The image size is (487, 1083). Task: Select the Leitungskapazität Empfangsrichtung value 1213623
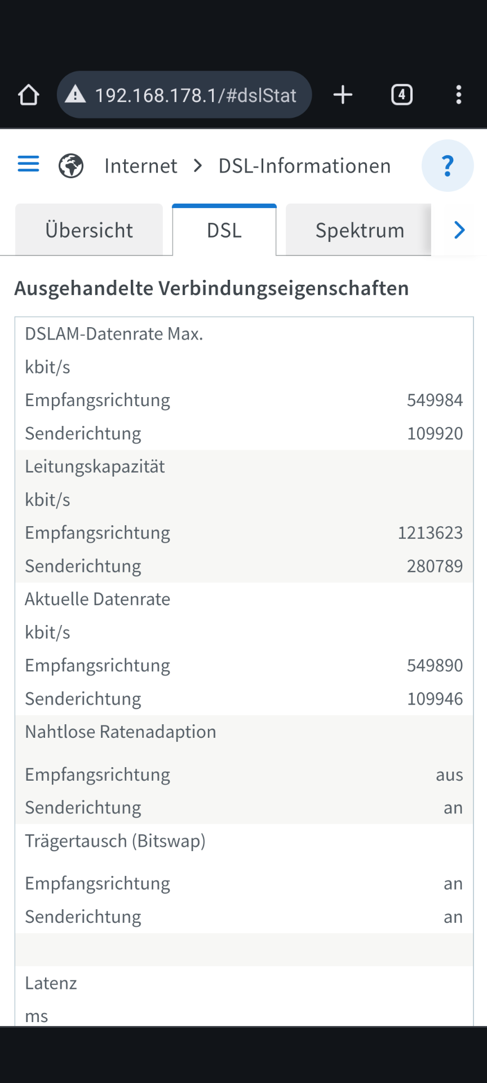(x=430, y=533)
